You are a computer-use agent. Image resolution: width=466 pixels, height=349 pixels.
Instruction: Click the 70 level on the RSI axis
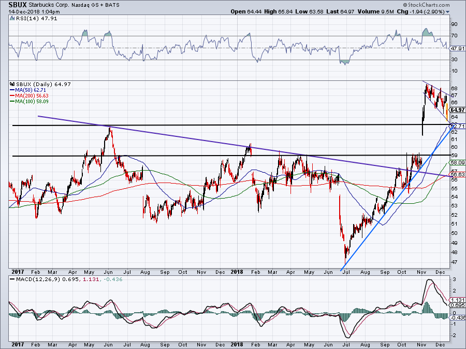[455, 36]
